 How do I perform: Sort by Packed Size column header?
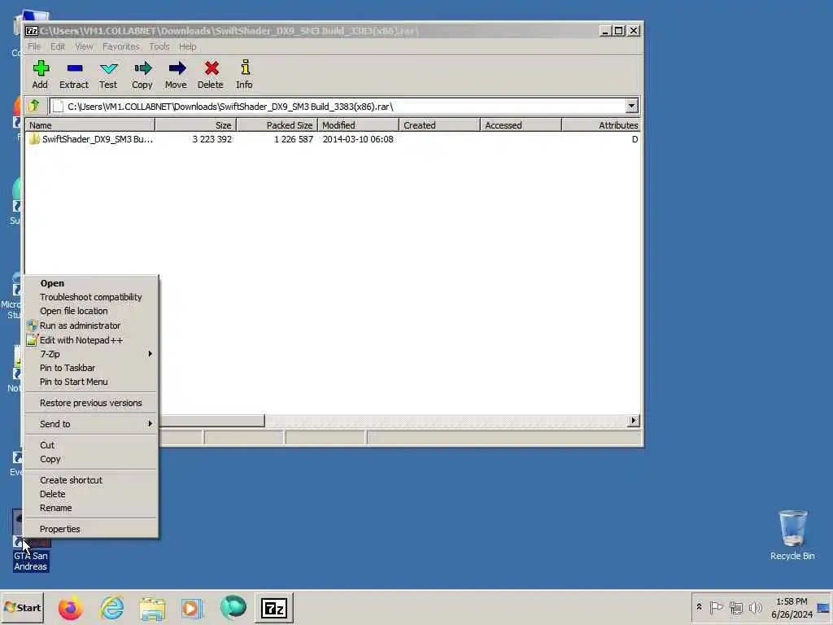pyautogui.click(x=277, y=125)
